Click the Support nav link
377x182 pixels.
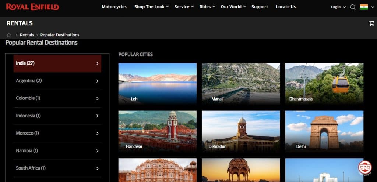pos(260,7)
